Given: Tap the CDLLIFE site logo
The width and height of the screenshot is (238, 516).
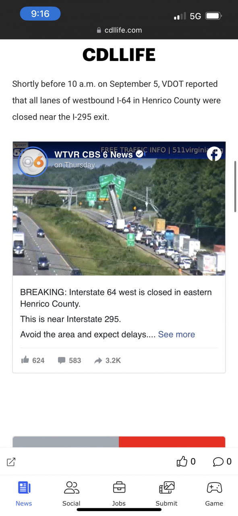Looking at the screenshot, I should pos(119,55).
